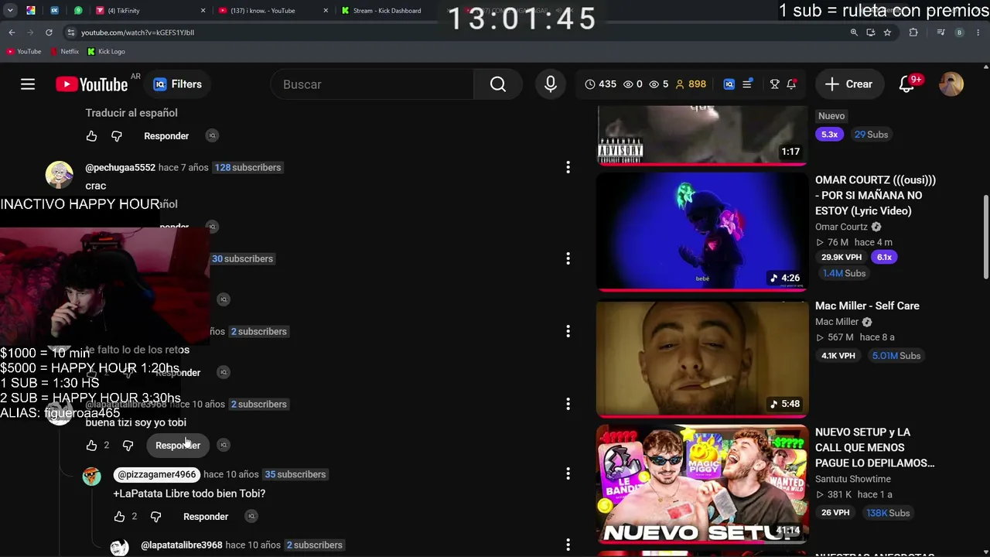Viewport: 990px width, 557px height.
Task: Expand the tab search dropdown arrow
Action: tap(10, 11)
